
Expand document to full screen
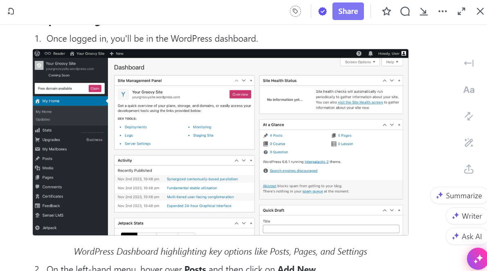coord(461,11)
